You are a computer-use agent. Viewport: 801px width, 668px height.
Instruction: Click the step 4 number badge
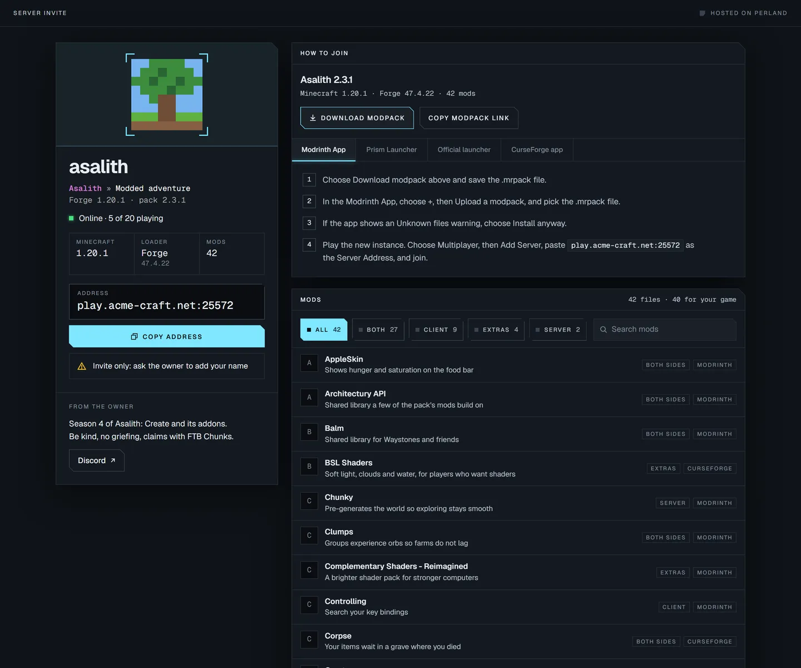click(x=309, y=244)
